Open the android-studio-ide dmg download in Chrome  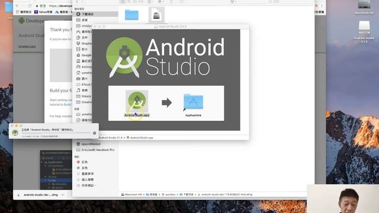tap(41, 195)
